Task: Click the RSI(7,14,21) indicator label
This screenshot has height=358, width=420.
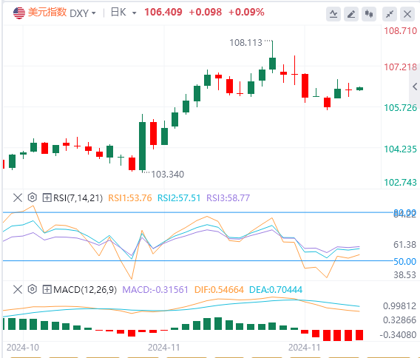Action: 78,198
